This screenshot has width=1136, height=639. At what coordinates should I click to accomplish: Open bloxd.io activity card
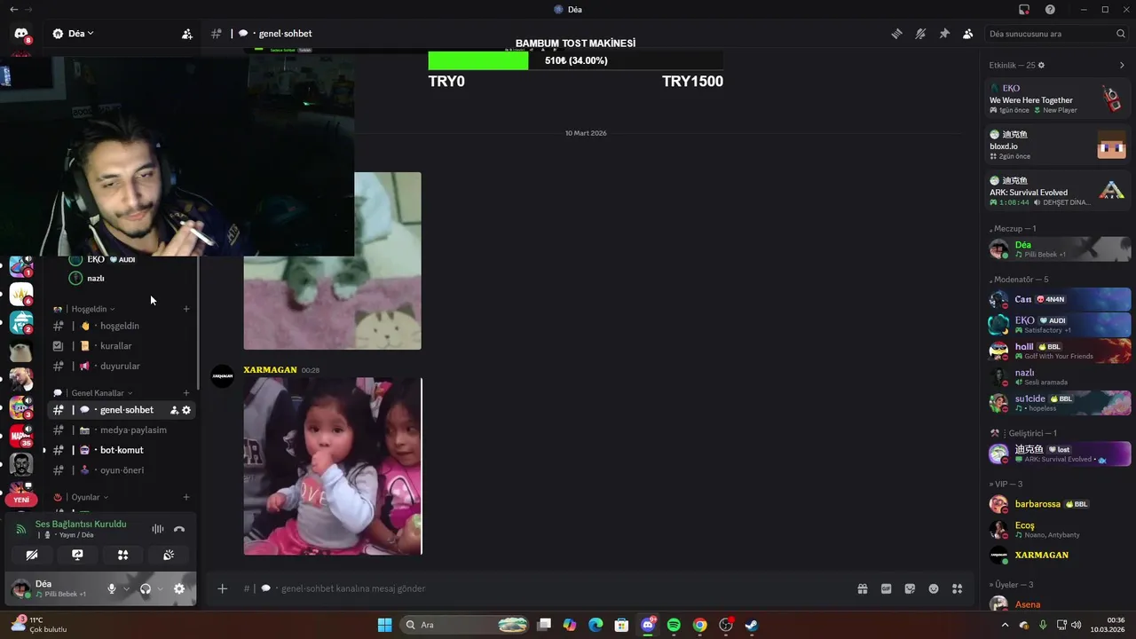(1058, 145)
